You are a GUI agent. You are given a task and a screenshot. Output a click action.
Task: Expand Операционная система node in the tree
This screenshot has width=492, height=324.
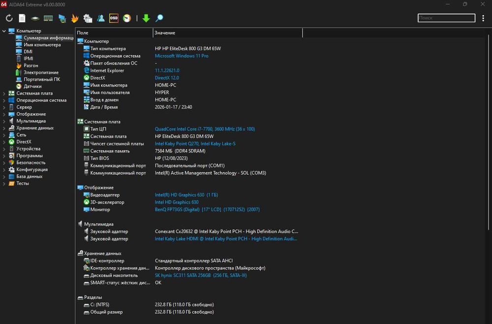click(4, 100)
